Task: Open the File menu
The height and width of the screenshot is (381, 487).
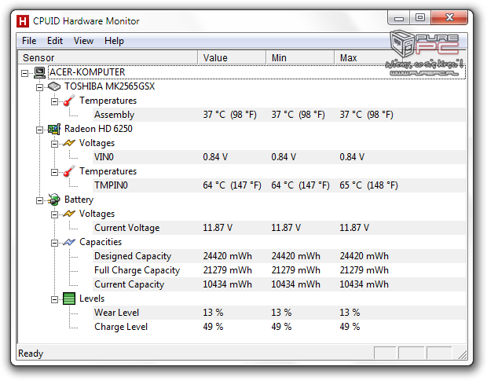Action: (29, 41)
